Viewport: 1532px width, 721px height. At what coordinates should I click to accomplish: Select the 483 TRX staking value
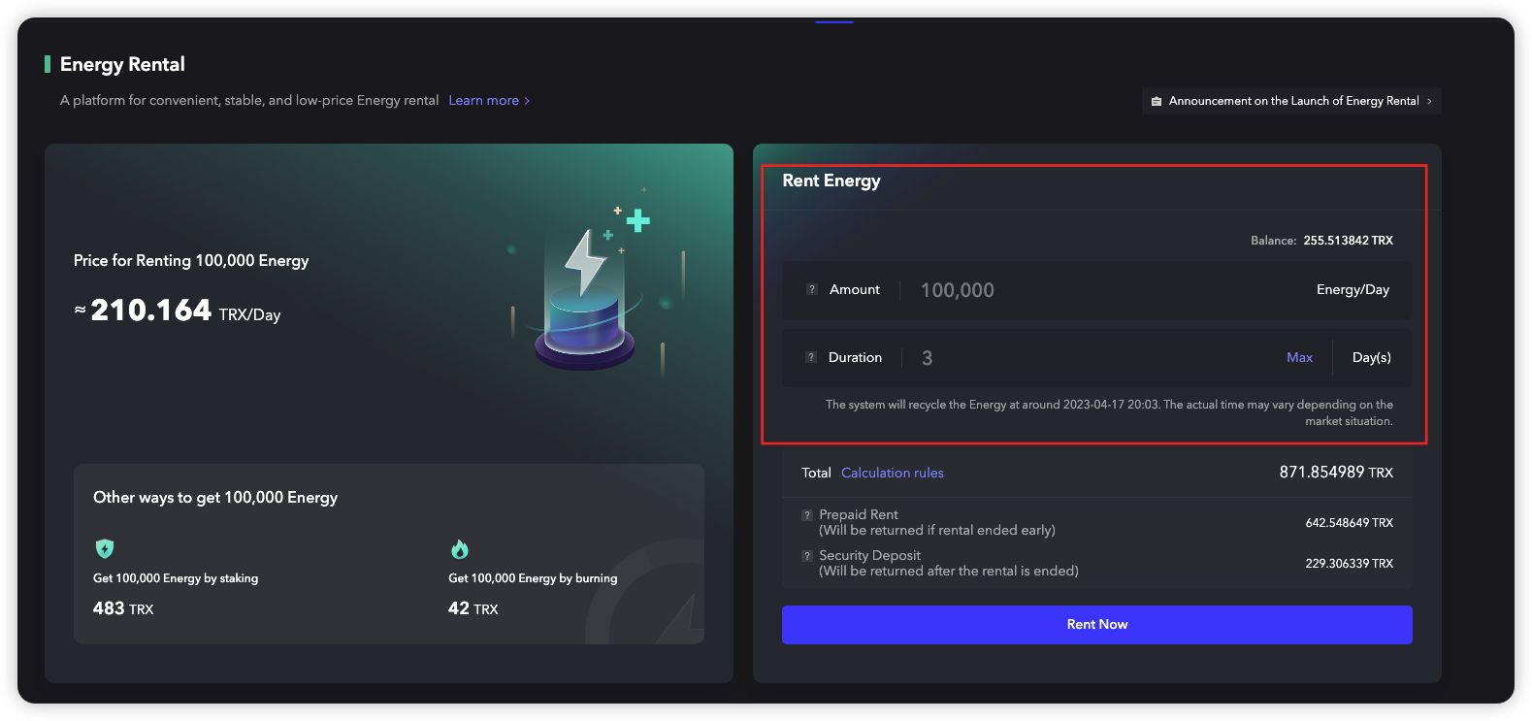coord(123,608)
